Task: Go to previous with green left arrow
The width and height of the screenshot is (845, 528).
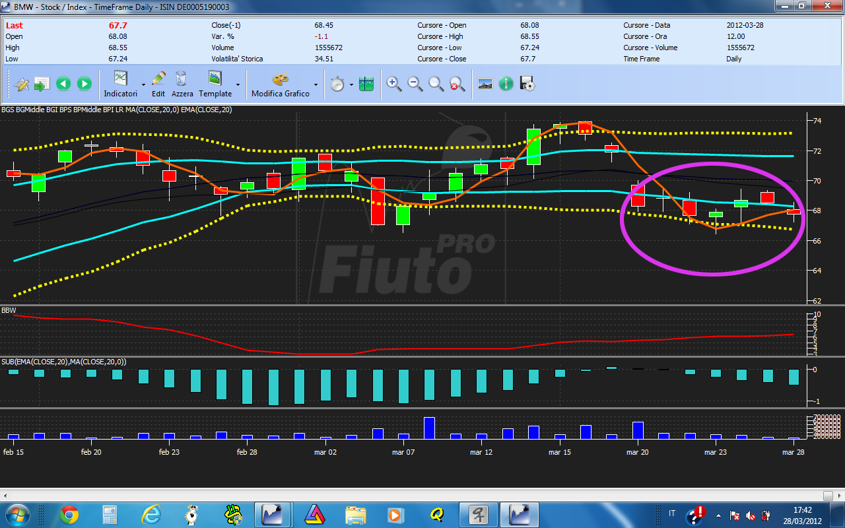Action: coord(63,84)
